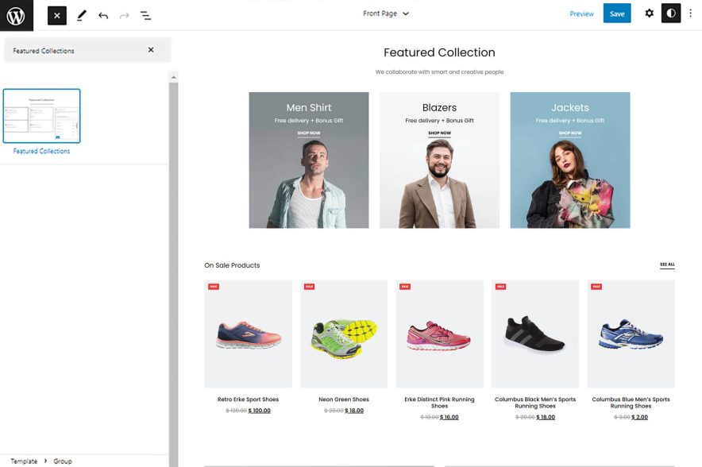Open the Styles half-circle icon
The width and height of the screenshot is (702, 467).
[671, 13]
